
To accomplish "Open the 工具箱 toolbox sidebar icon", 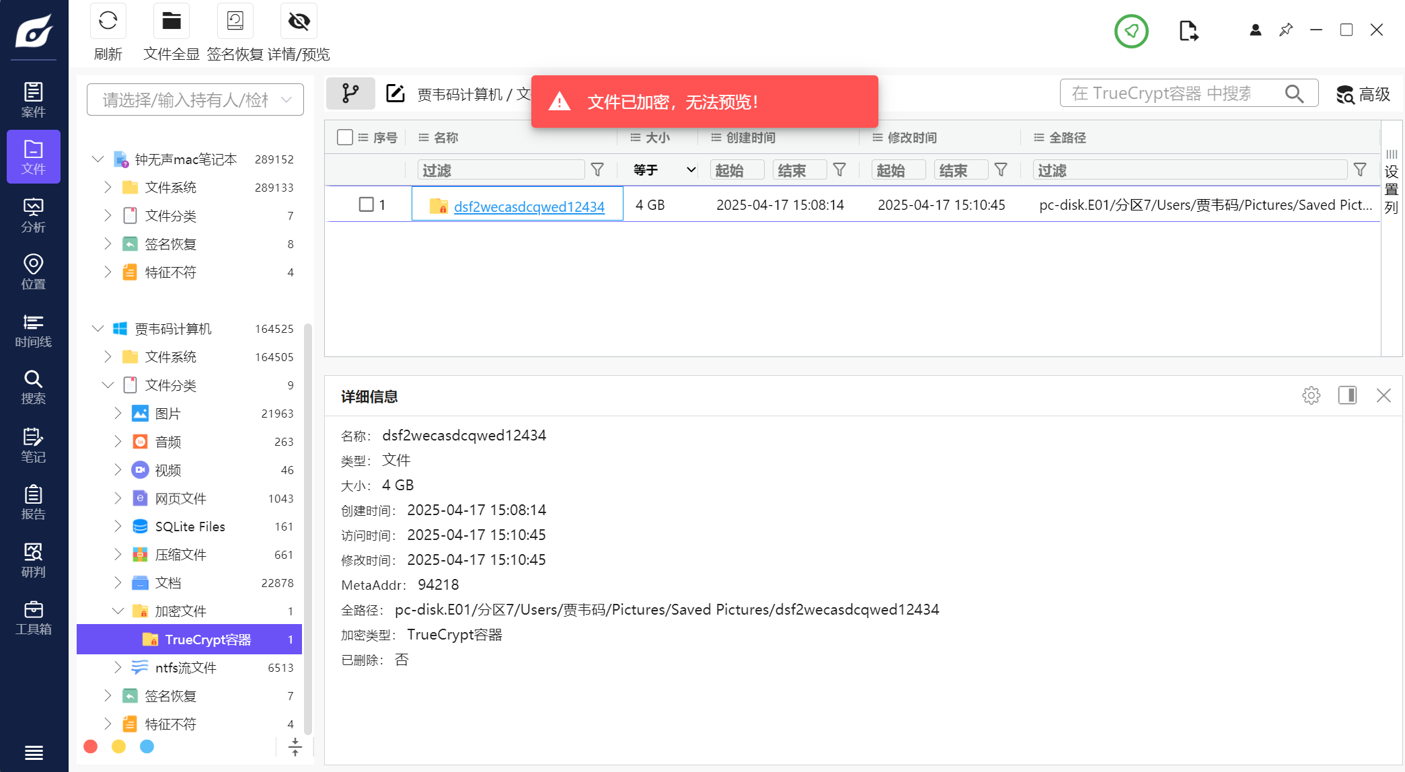I will 33,618.
